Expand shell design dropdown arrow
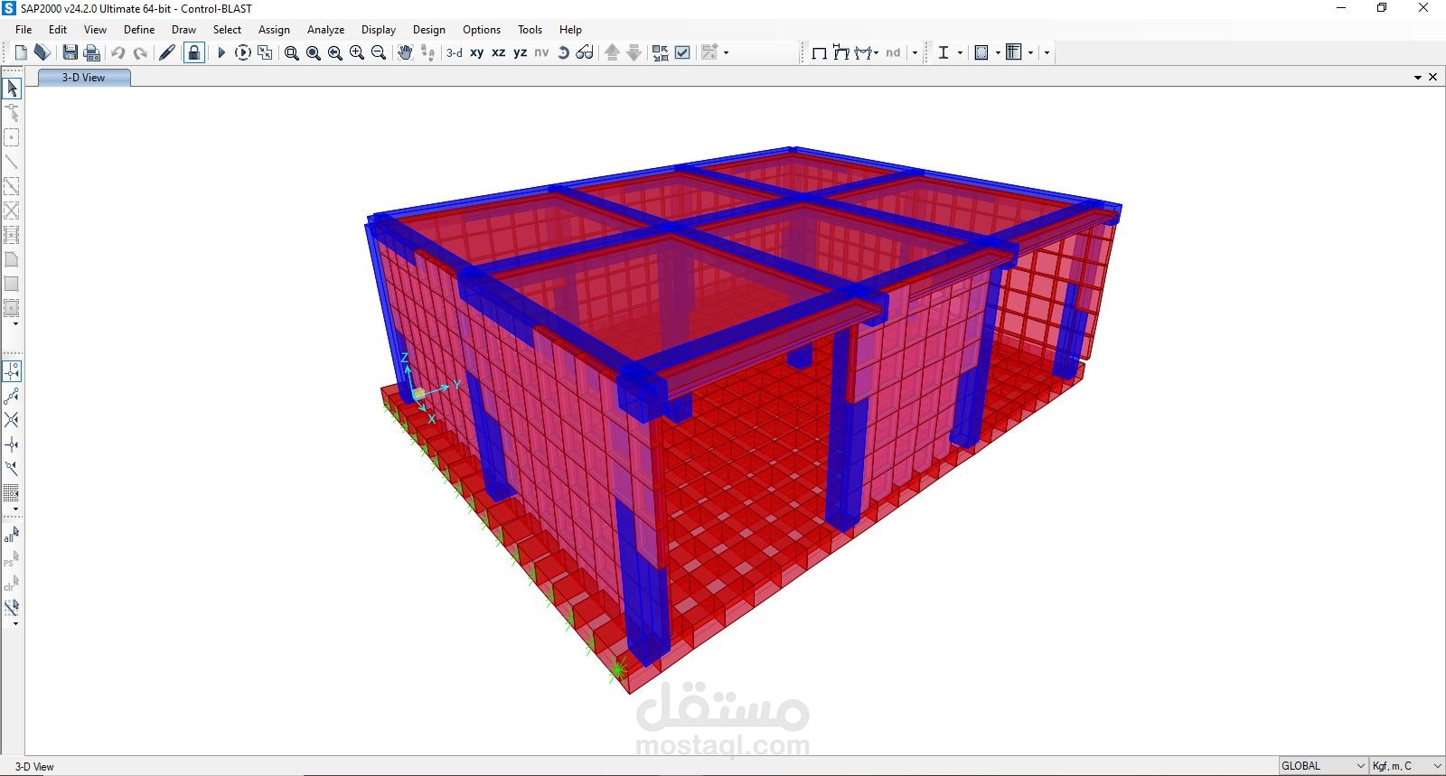 (998, 52)
